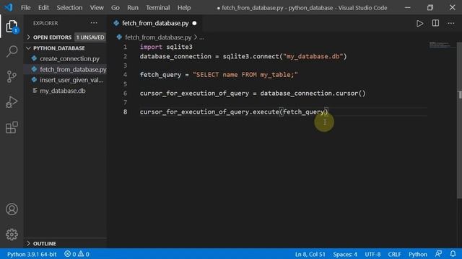Open the Source Control view icon
The image size is (462, 259).
(12, 77)
